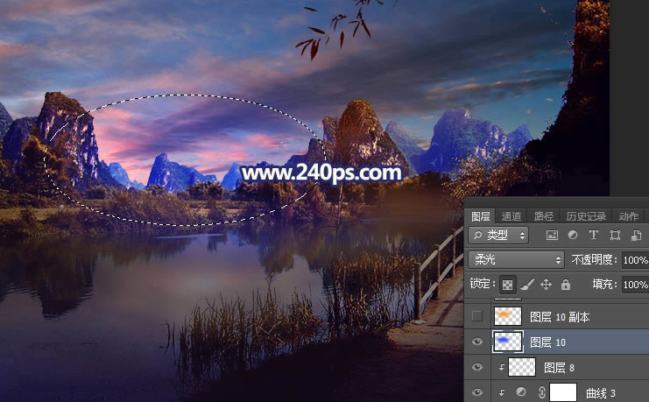The image size is (649, 402).
Task: Filter layers by pixel image type
Action: [x=552, y=235]
